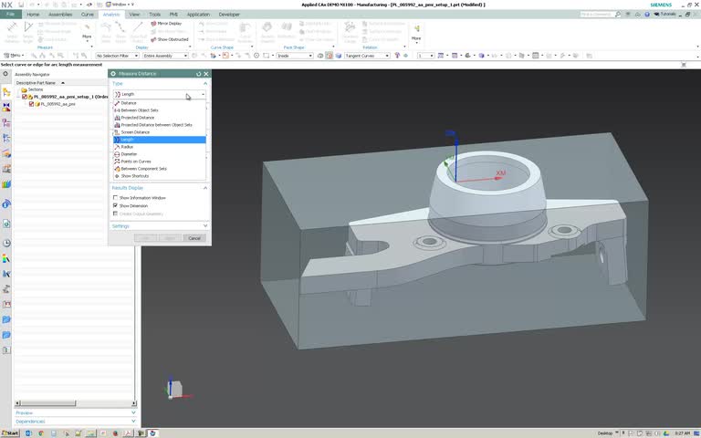
Task: Select Radius from the measurement type list
Action: coord(128,147)
